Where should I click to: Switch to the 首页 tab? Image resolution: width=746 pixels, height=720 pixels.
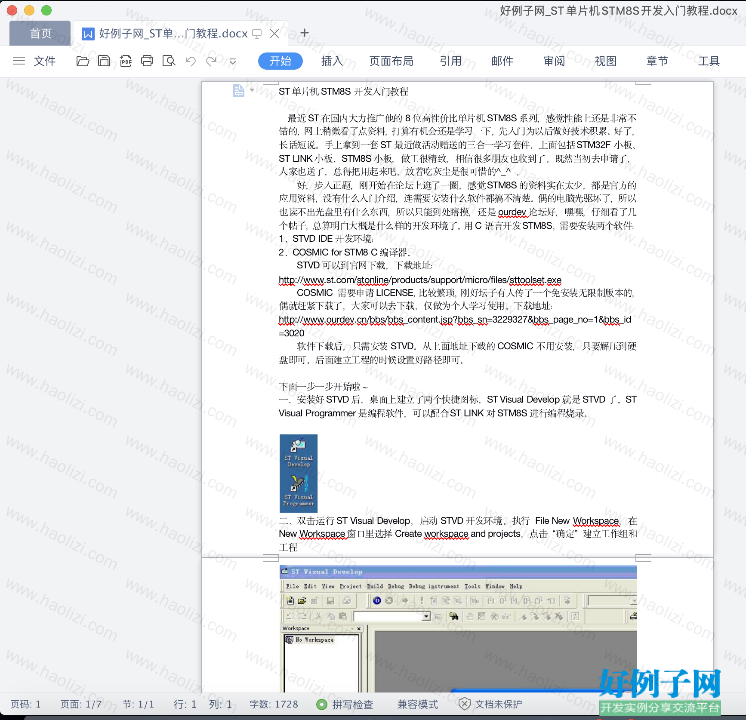tap(40, 33)
